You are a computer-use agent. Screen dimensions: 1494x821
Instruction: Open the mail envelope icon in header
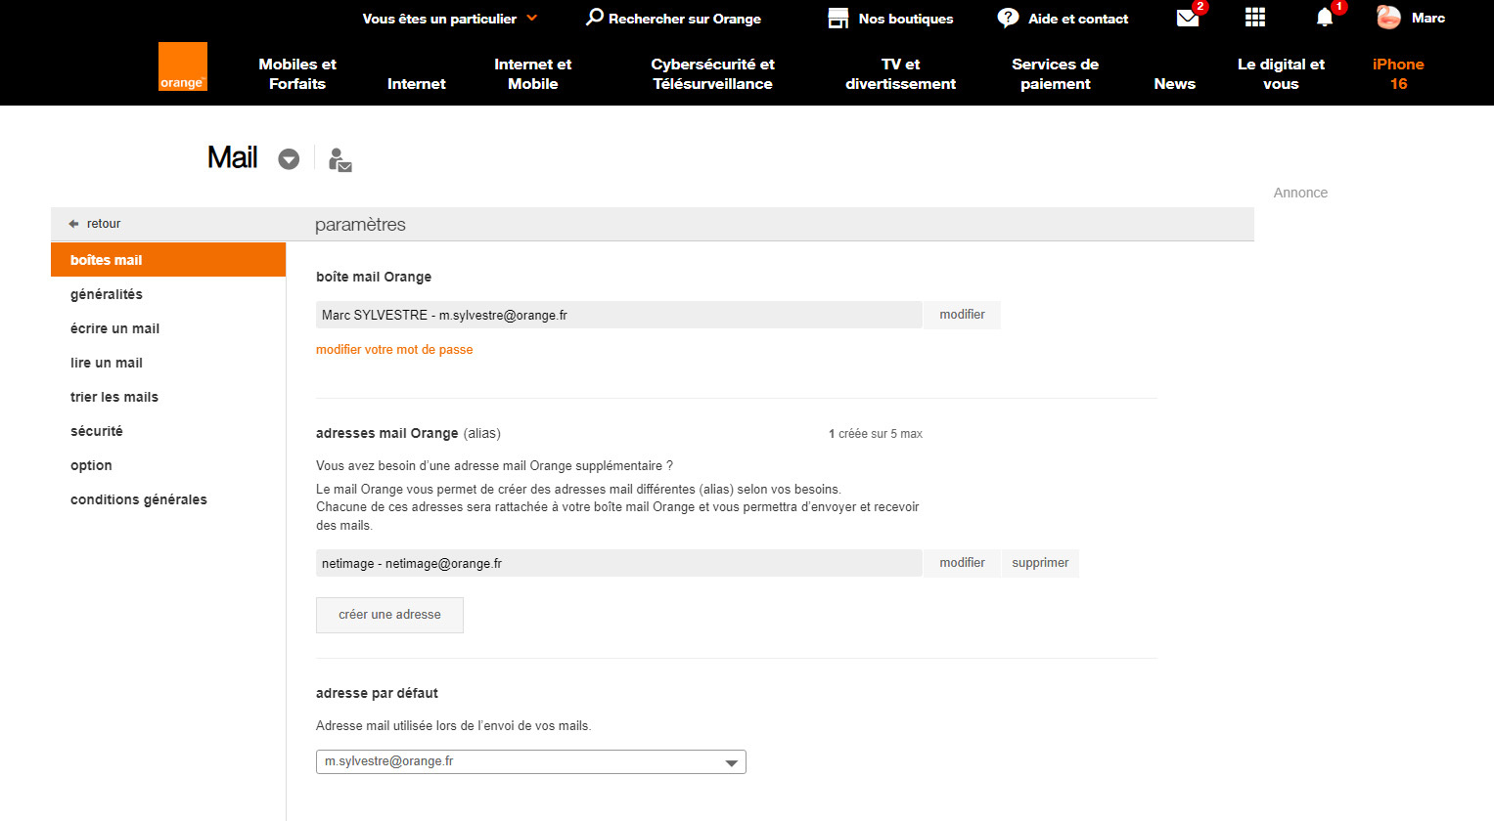(1188, 19)
